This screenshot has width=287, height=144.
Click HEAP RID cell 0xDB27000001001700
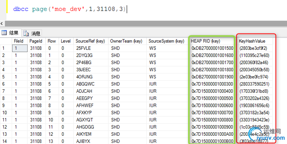click(x=212, y=63)
